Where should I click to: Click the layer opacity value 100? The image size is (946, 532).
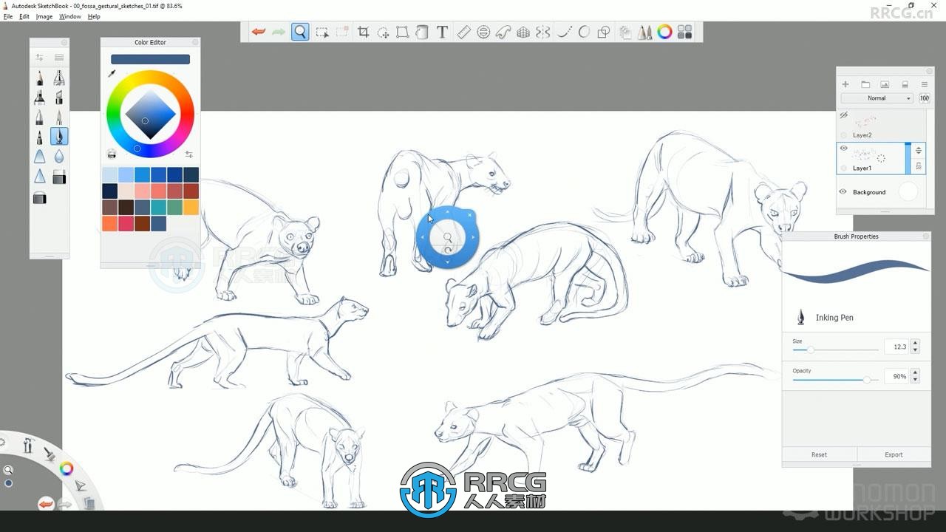coord(924,98)
